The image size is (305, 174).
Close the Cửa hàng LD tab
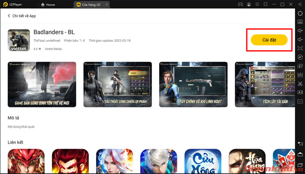click(x=107, y=5)
